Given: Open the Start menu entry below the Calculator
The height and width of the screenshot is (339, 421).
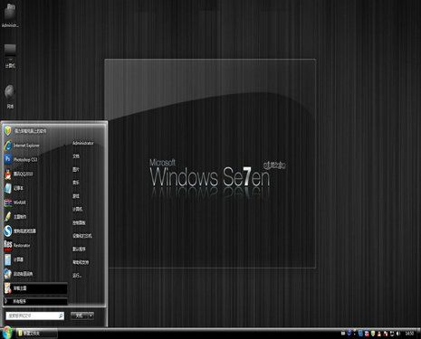Looking at the screenshot, I should coord(34,274).
